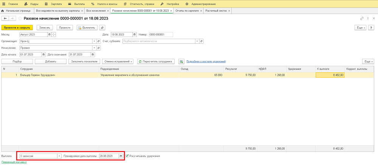Click table icon beside Пересчитать сотрудника
Image resolution: width=378 pixels, height=165 pixels.
[x=181, y=61]
